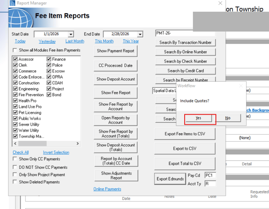
Task: Uncheck the Police module checkbox
Action: coord(49,65)
